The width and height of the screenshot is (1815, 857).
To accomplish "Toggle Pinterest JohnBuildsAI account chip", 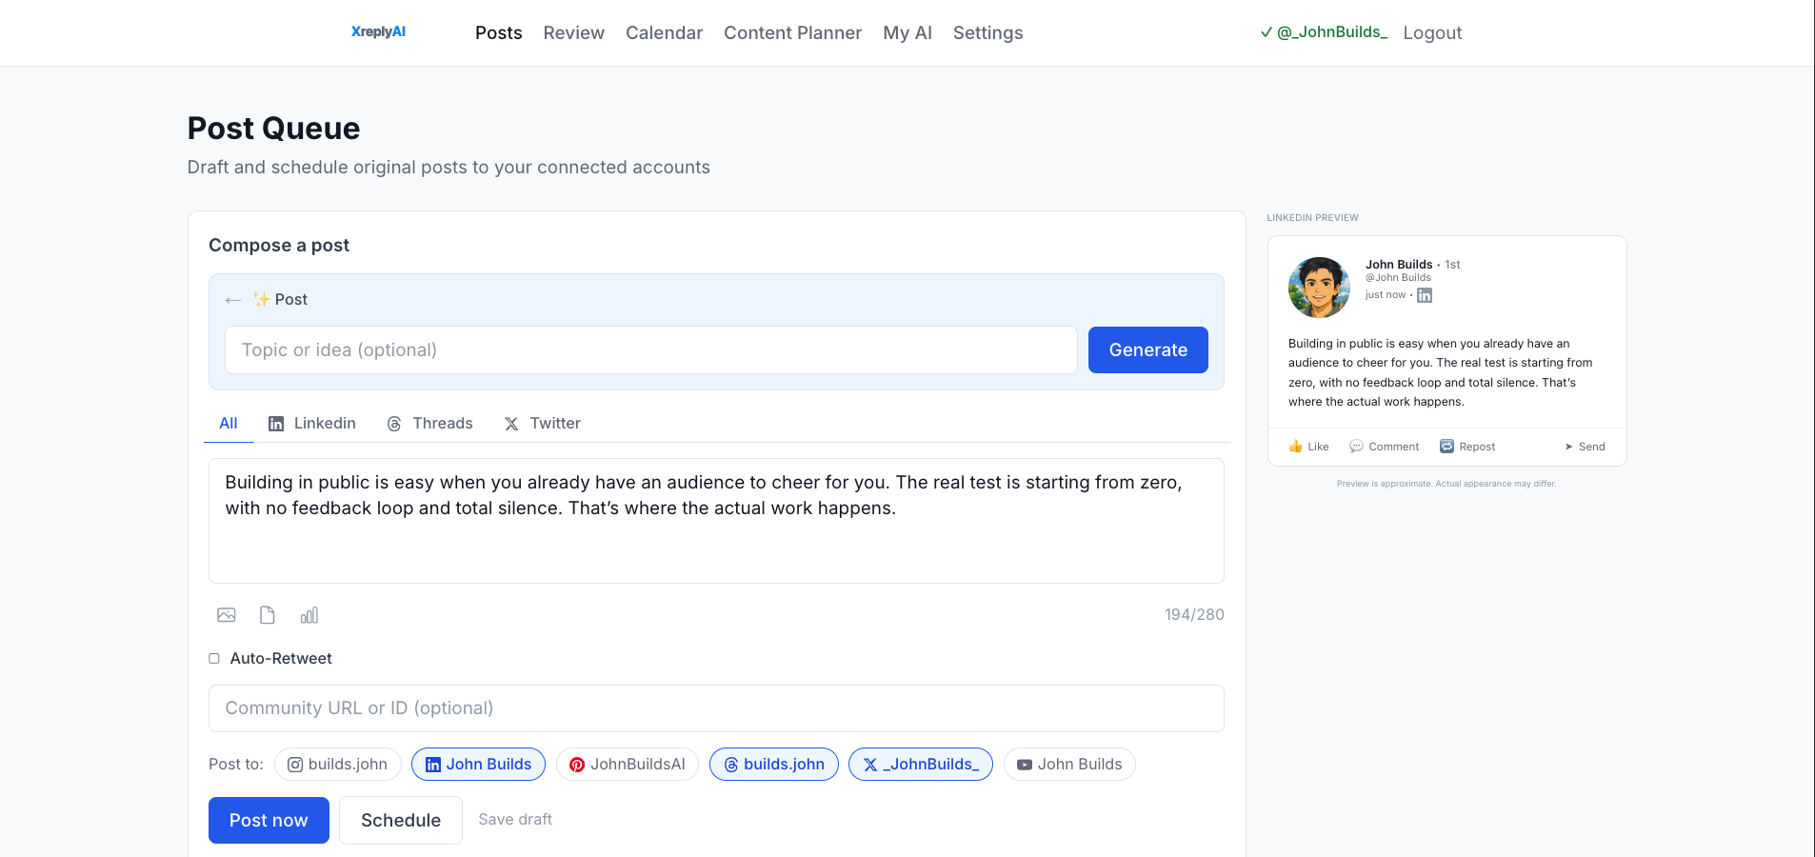I will click(627, 765).
